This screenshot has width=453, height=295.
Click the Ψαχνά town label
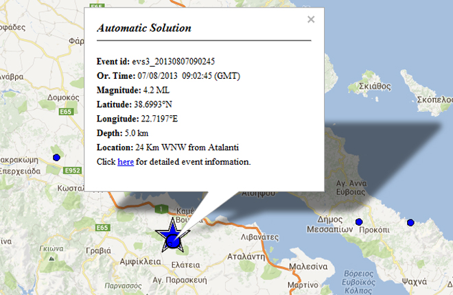pos(413,281)
